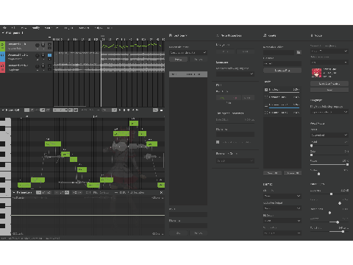Click the play button in Piano Roll toolbar

click(x=120, y=110)
